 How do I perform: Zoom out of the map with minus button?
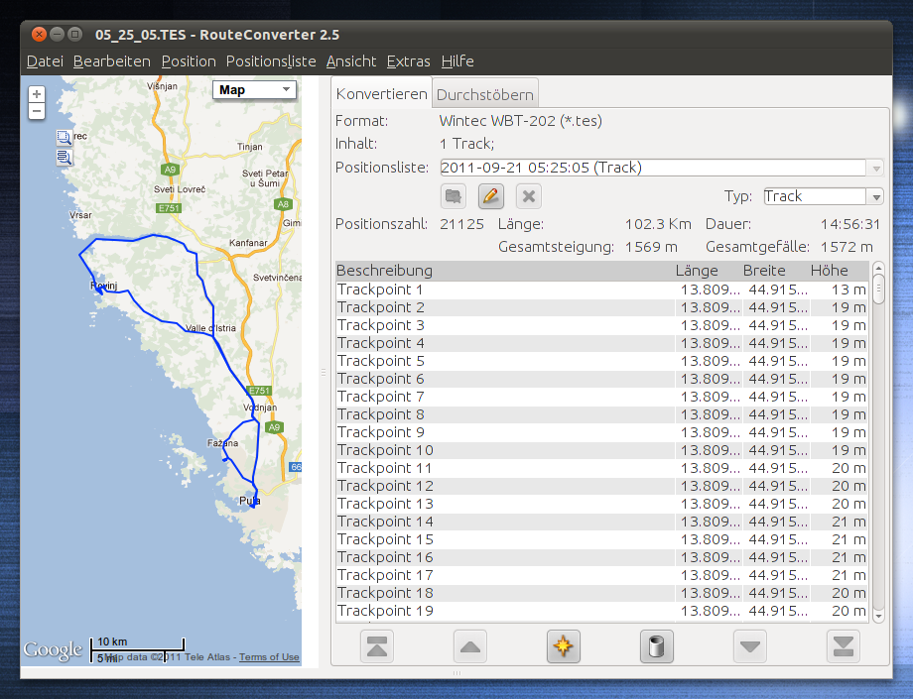(37, 111)
